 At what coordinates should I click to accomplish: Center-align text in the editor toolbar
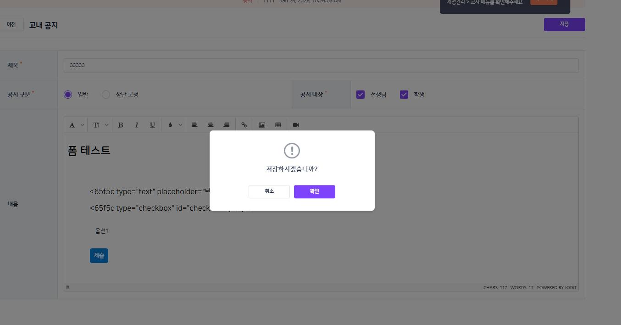tap(211, 125)
